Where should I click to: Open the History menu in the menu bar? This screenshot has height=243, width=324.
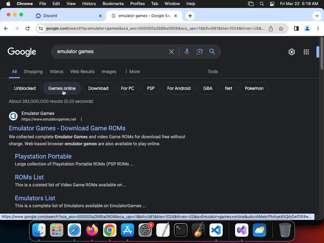coord(89,4)
